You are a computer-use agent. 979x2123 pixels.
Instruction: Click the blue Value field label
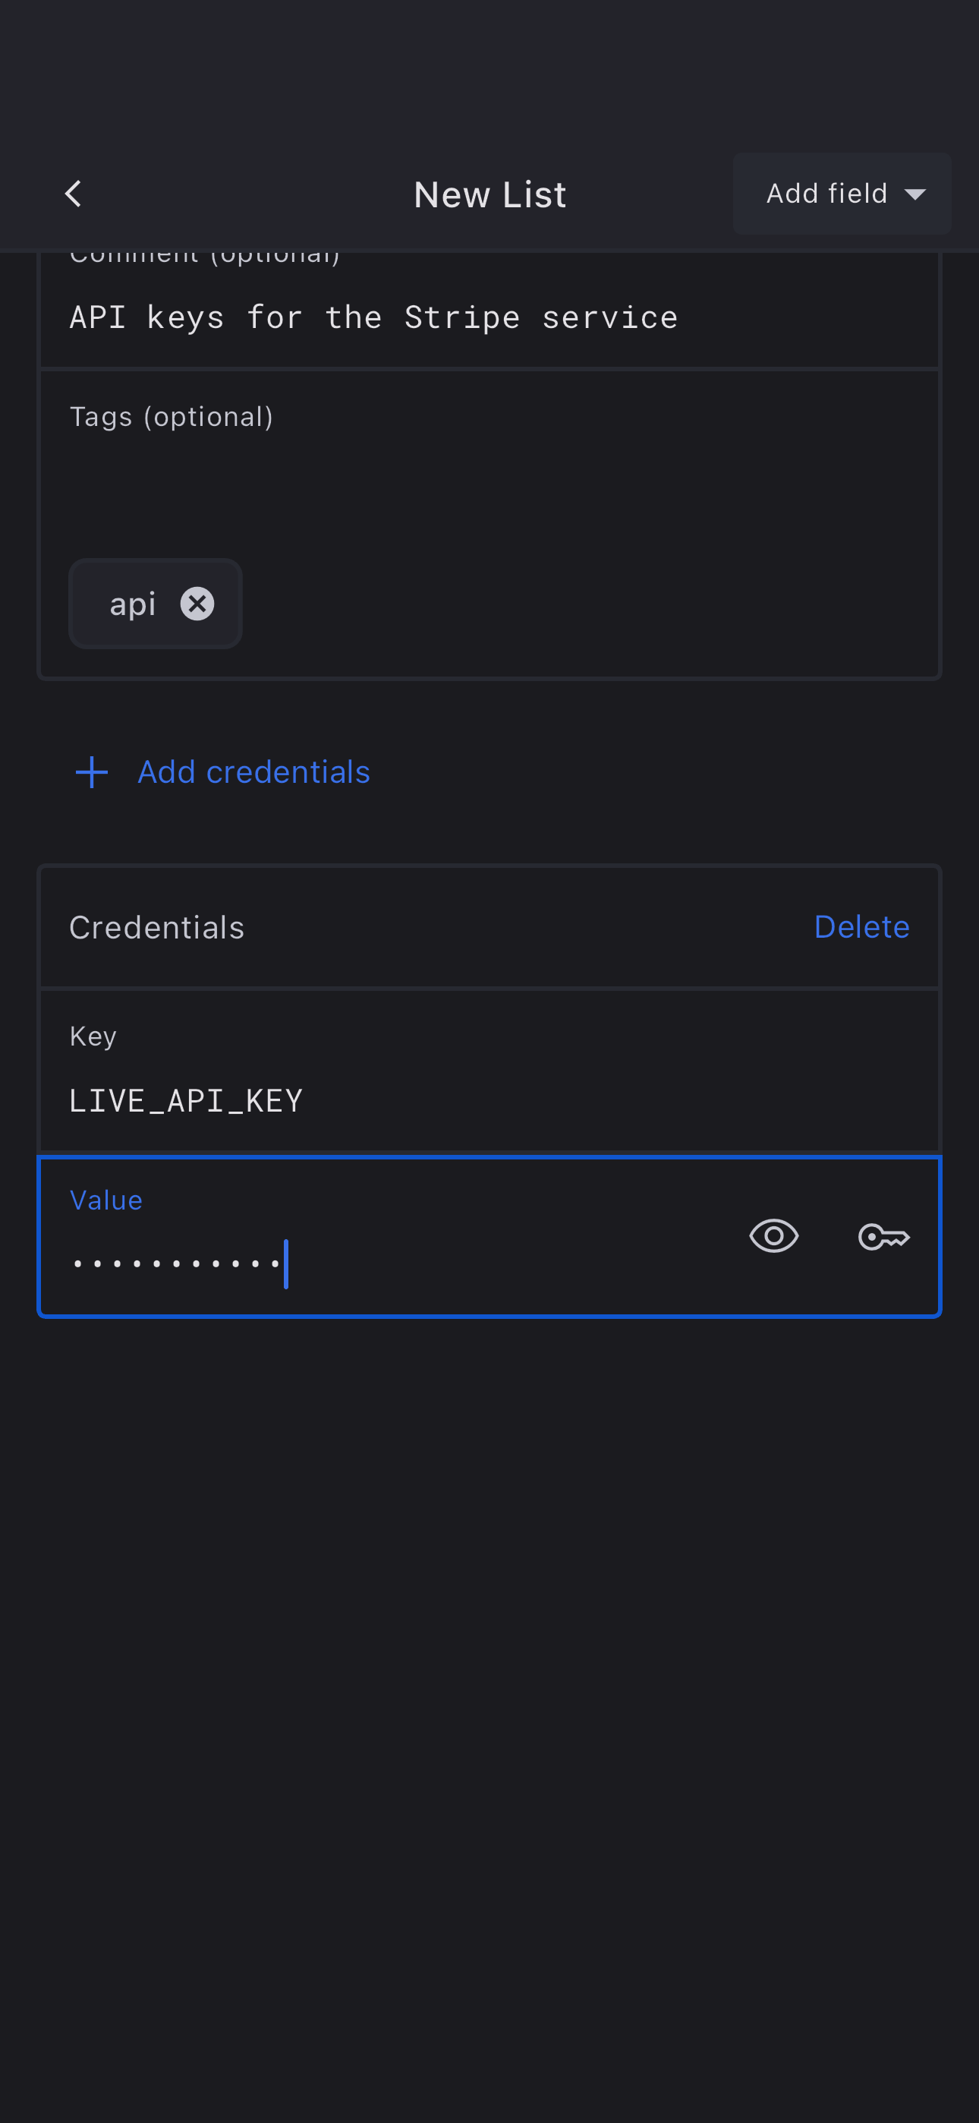pos(106,1200)
